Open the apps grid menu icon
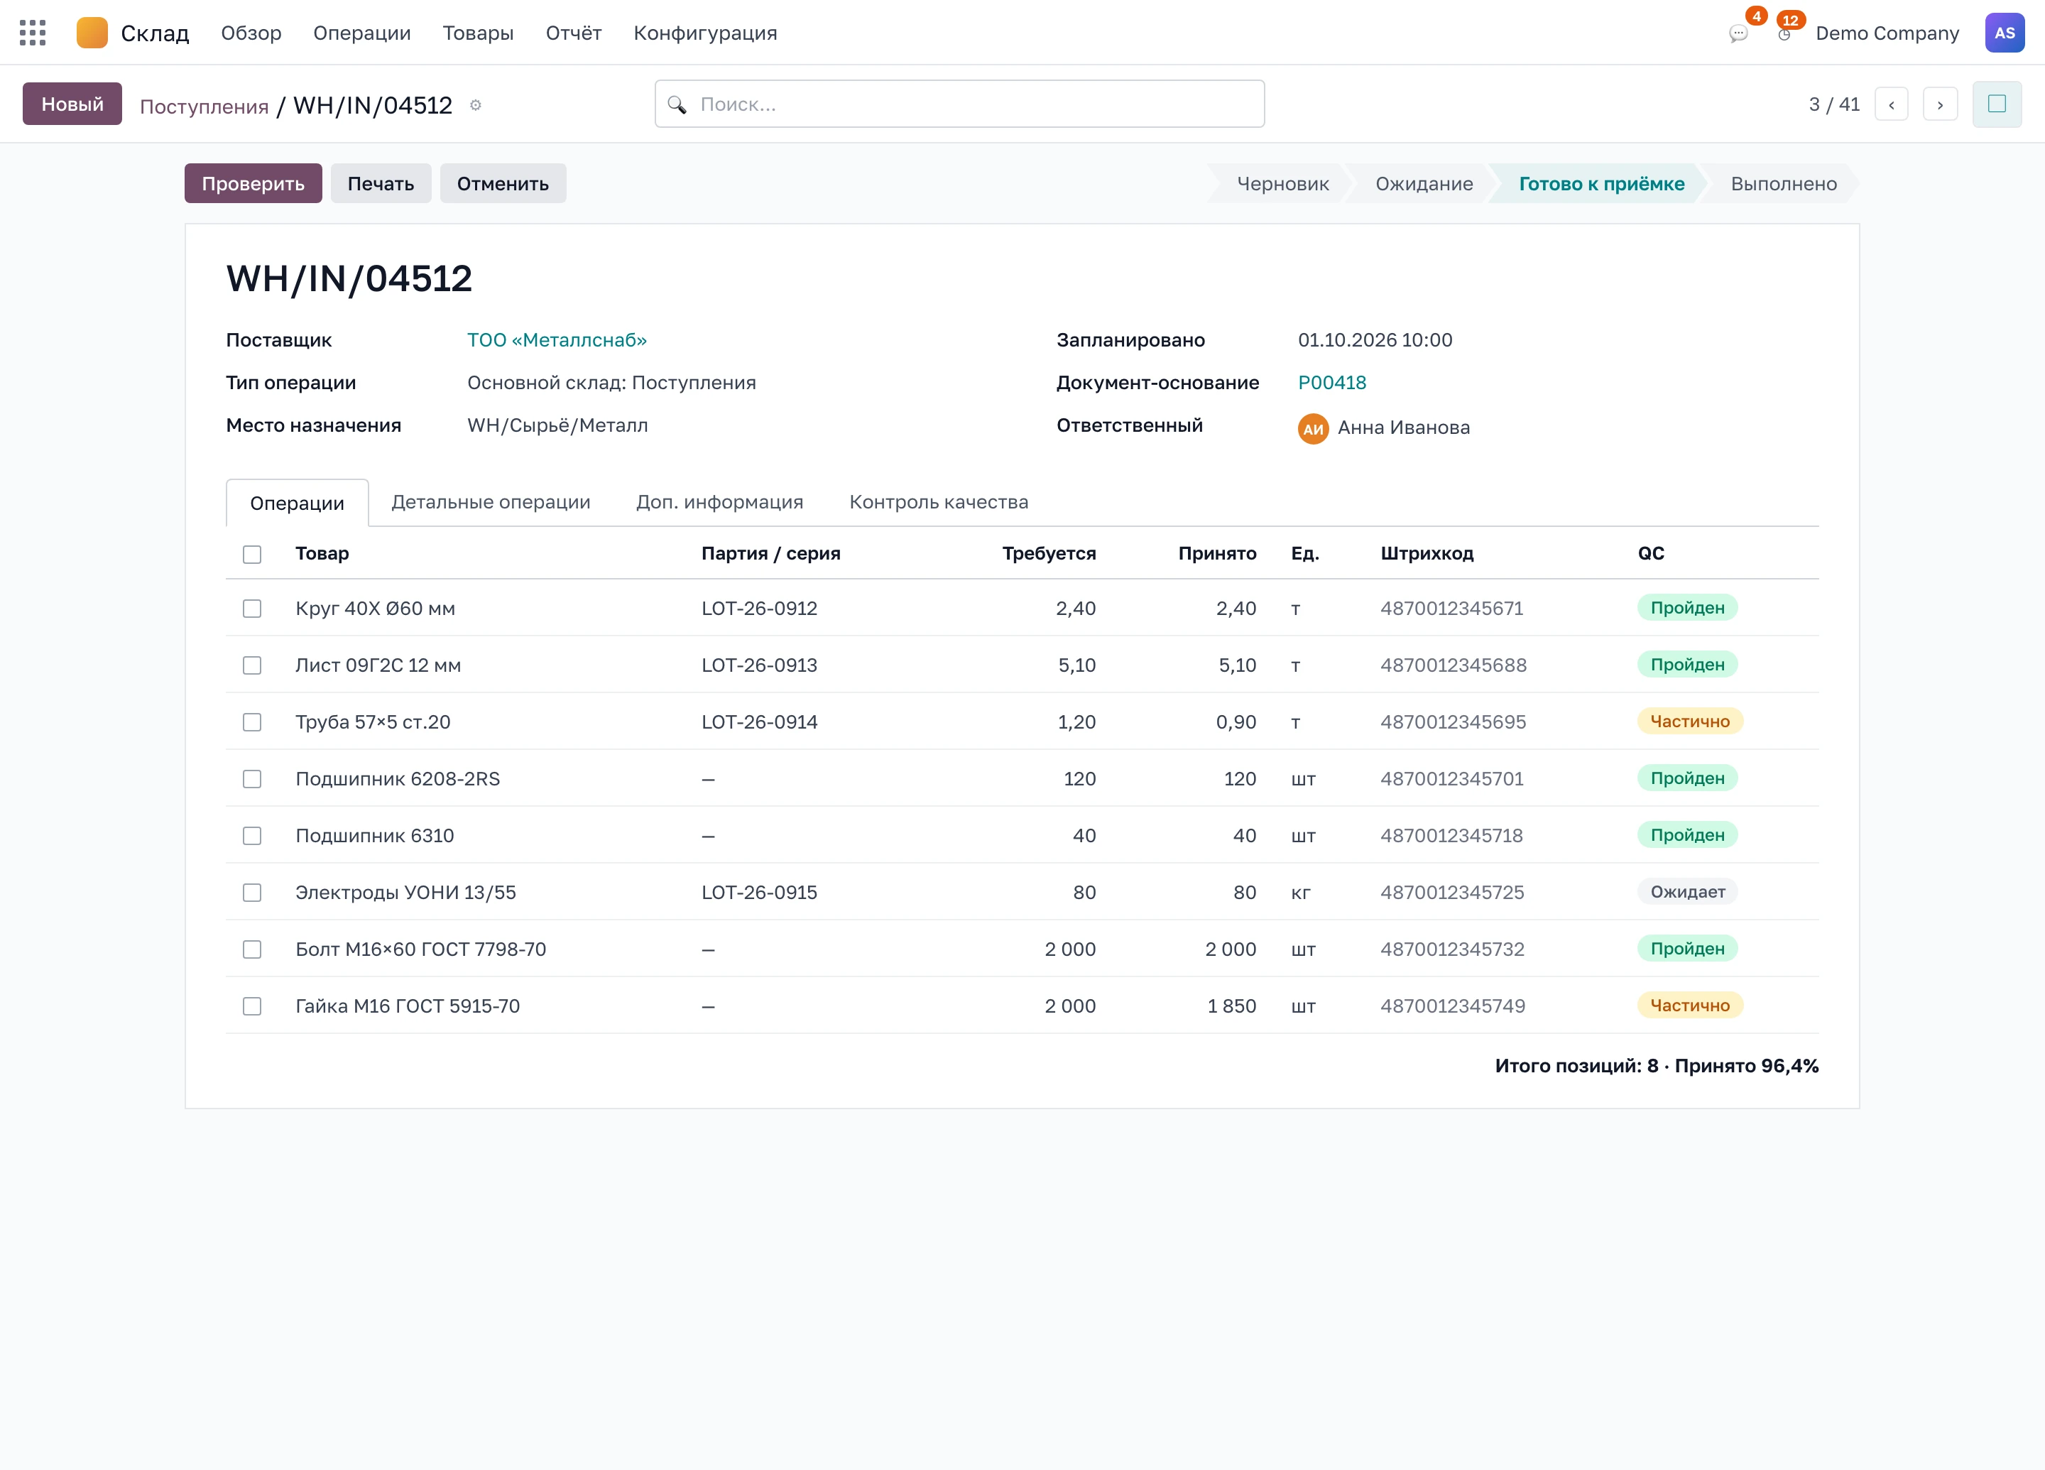 (x=33, y=33)
